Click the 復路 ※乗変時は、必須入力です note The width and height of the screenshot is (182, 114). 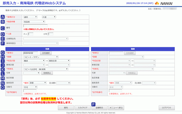tap(121, 94)
